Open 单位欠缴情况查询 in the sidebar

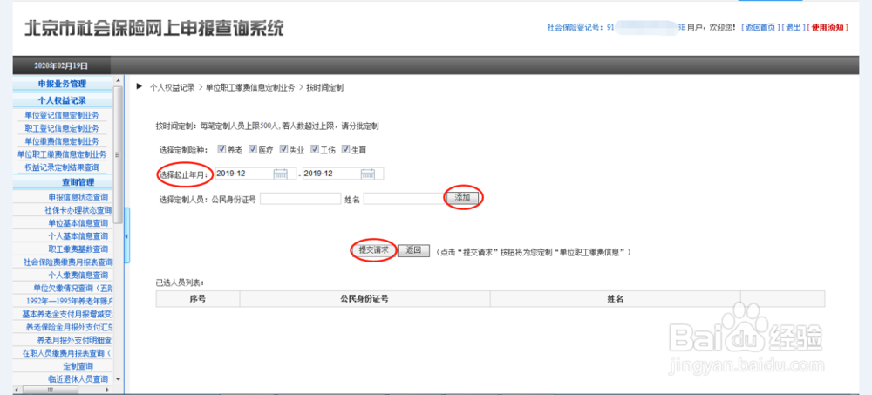click(x=73, y=288)
